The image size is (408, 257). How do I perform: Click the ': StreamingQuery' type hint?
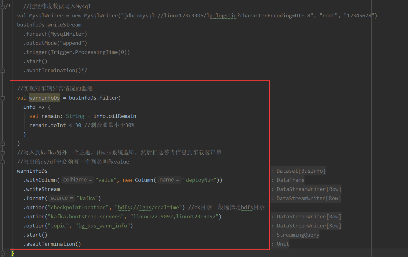tap(295, 235)
